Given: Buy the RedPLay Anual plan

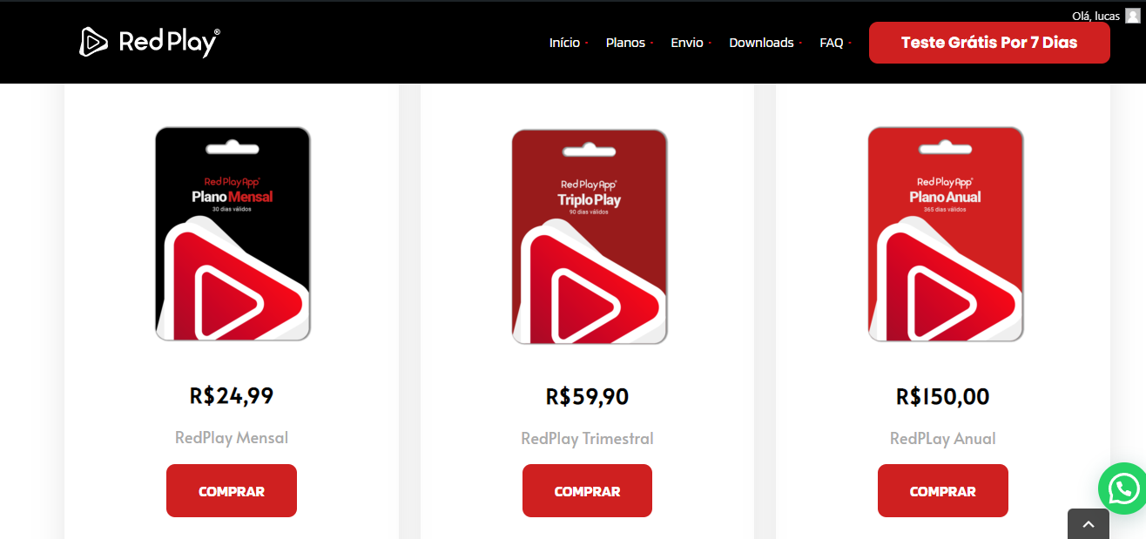Looking at the screenshot, I should [942, 491].
